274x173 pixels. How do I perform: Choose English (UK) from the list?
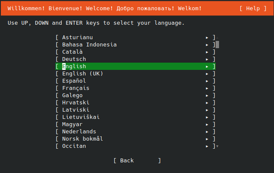point(136,74)
